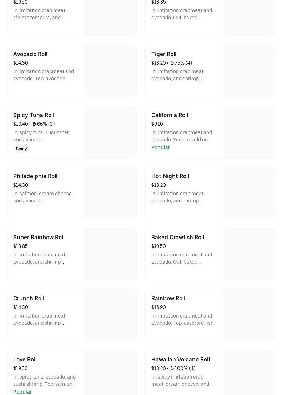Select Hot Night Roll title
Viewport: 287px width, 395px height.
tap(170, 176)
